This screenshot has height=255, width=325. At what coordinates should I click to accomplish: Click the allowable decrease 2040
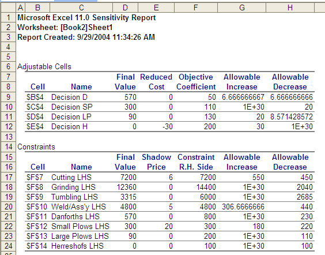(305, 187)
